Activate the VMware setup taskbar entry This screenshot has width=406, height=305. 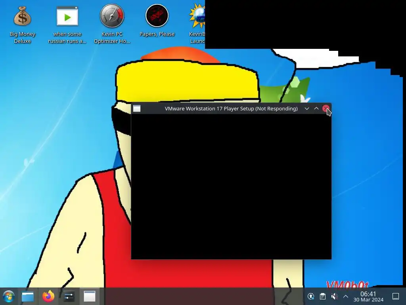pyautogui.click(x=89, y=296)
